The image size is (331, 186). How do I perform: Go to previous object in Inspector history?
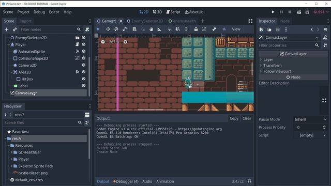click(312, 29)
